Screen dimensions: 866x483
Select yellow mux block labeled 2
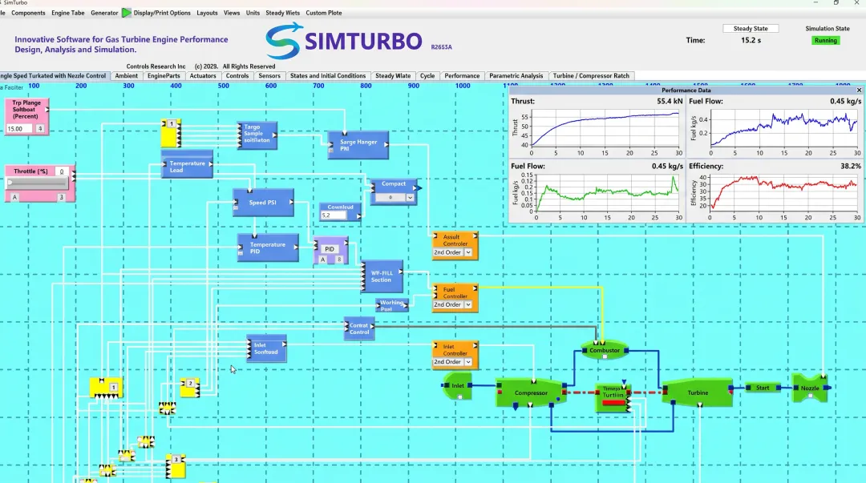coord(190,388)
